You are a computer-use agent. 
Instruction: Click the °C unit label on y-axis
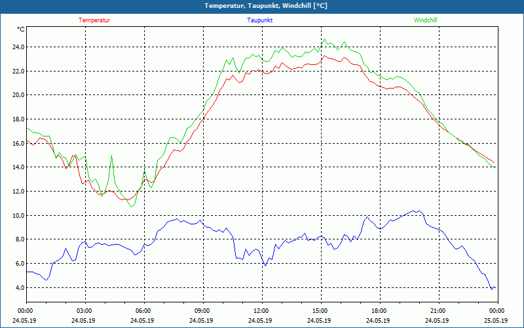[x=21, y=30]
